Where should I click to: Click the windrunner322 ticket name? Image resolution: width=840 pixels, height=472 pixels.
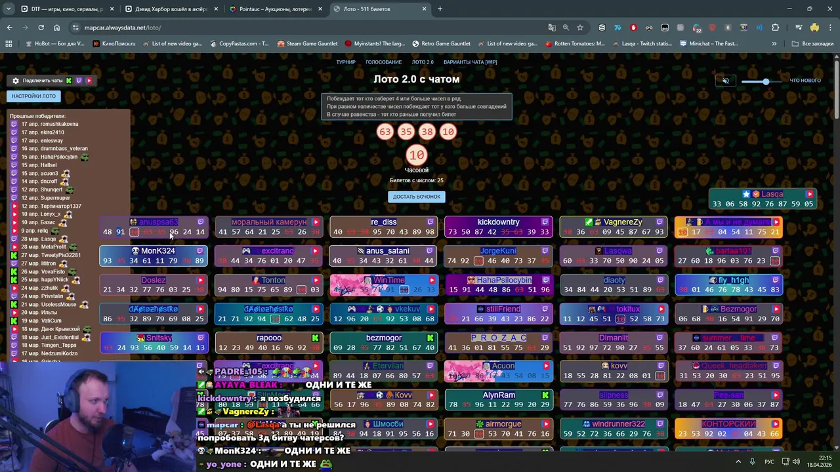pos(618,424)
